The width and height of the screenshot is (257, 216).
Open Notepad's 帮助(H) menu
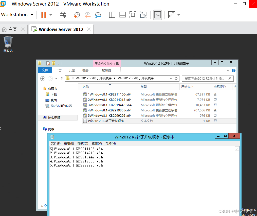click(x=111, y=143)
